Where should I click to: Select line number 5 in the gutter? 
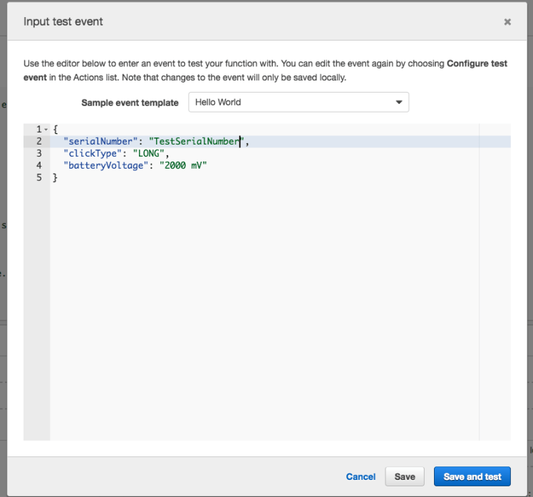pyautogui.click(x=38, y=177)
